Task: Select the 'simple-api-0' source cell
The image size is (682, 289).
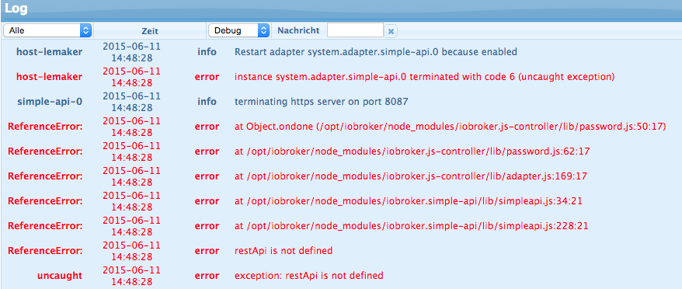Action: point(50,102)
